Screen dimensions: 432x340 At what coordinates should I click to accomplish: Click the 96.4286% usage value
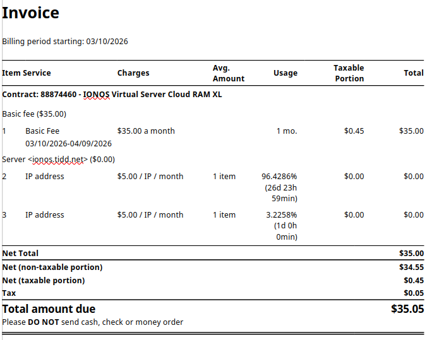pos(279,177)
